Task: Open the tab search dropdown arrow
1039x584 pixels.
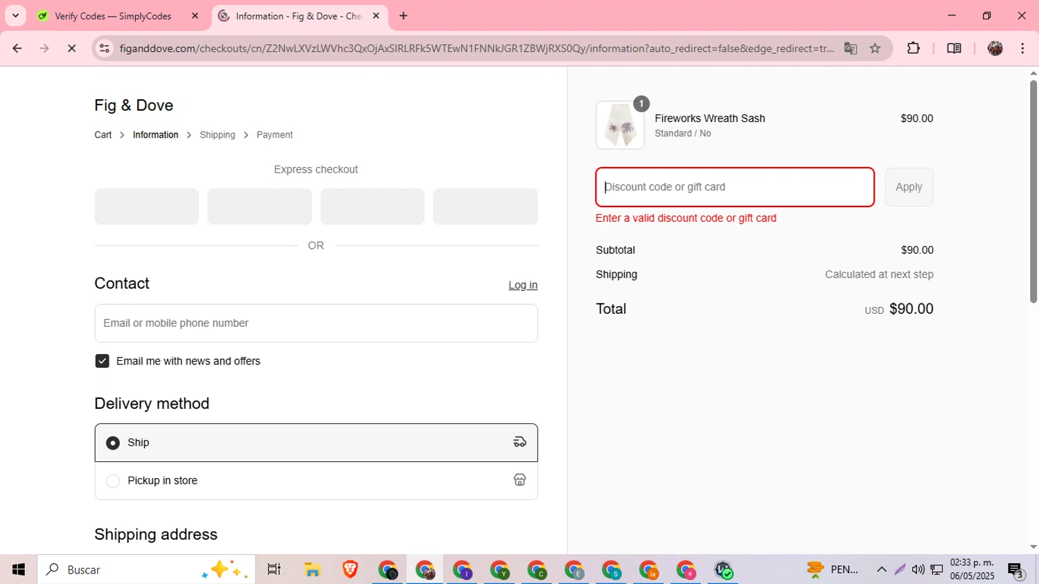Action: click(x=15, y=15)
